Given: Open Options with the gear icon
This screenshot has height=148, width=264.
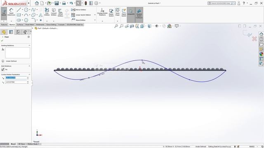Looking at the screenshot, I should (x=96, y=3).
